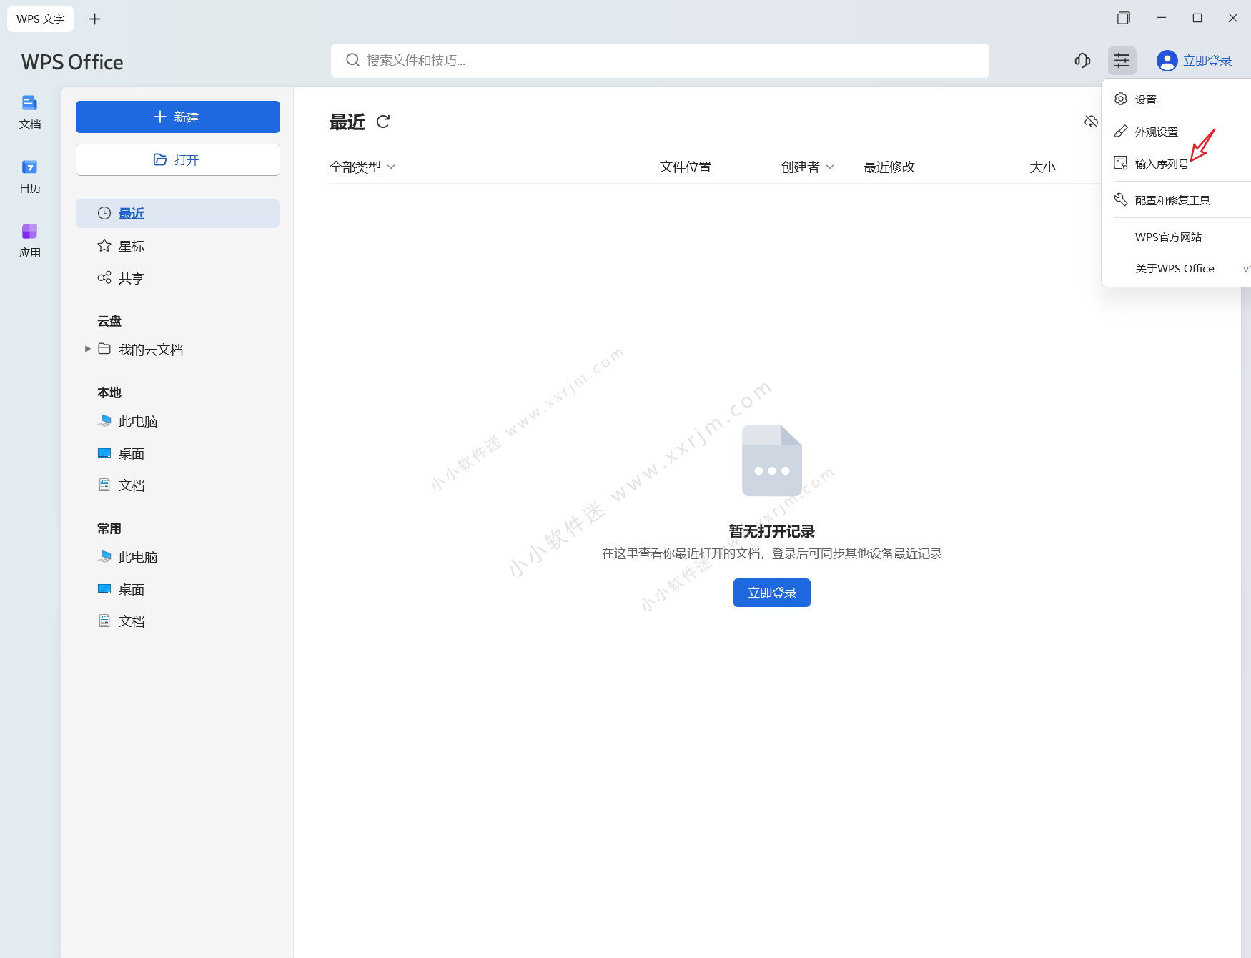The image size is (1251, 958).
Task: Click the blue 立即登录 button in the empty state
Action: [772, 593]
